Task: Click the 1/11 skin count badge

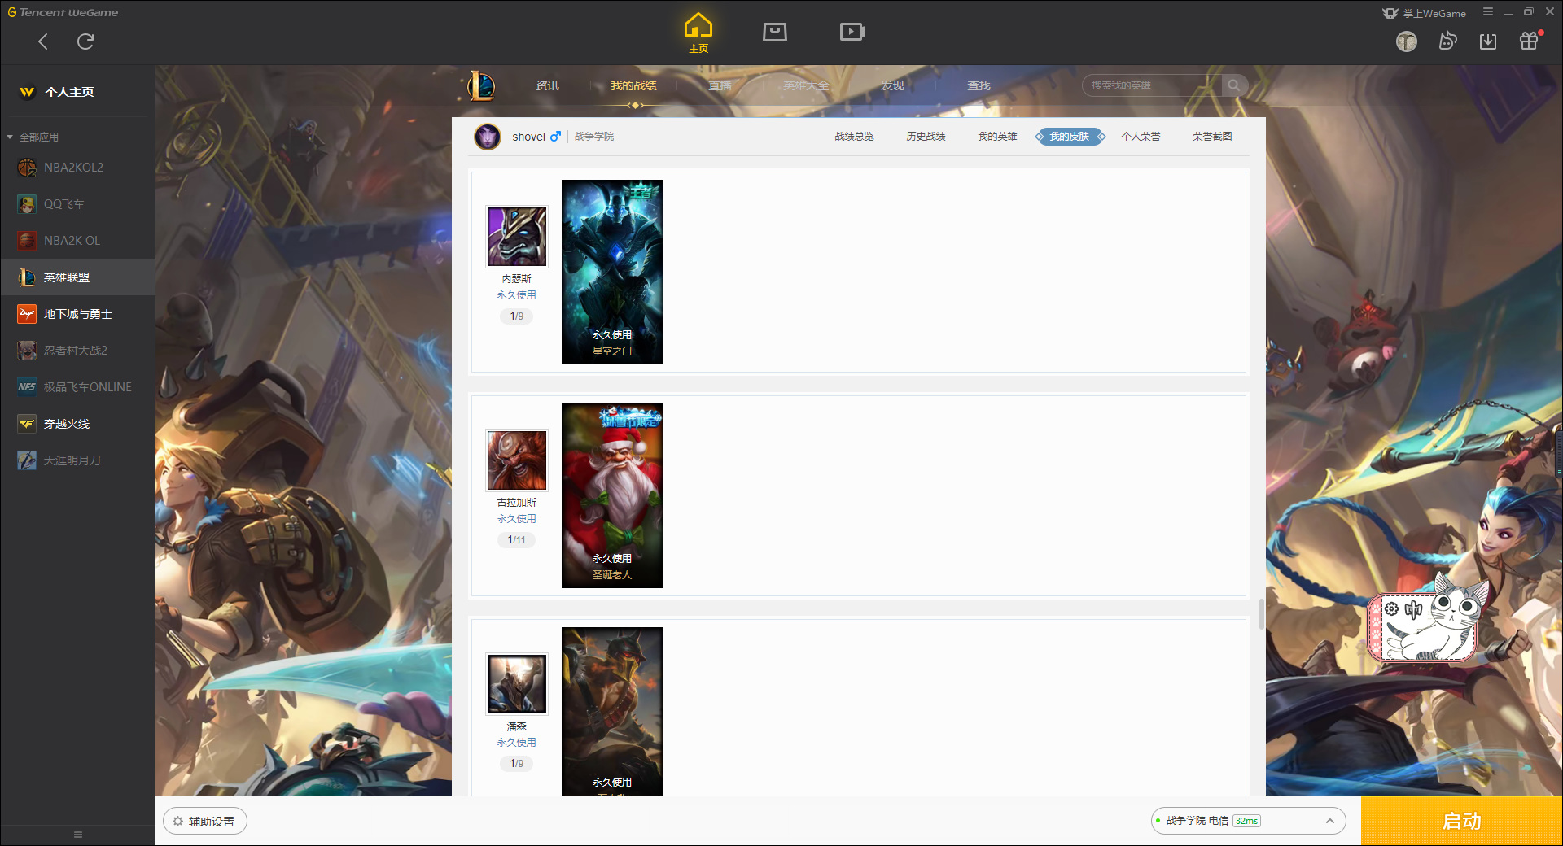Action: pos(517,539)
